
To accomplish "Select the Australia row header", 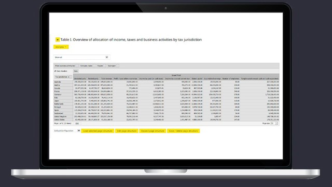I will point(63,82).
